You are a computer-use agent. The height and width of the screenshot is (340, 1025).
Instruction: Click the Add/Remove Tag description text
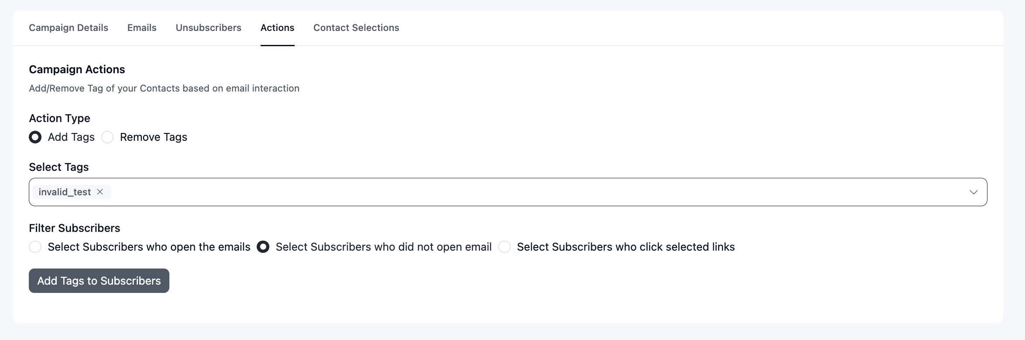click(164, 88)
